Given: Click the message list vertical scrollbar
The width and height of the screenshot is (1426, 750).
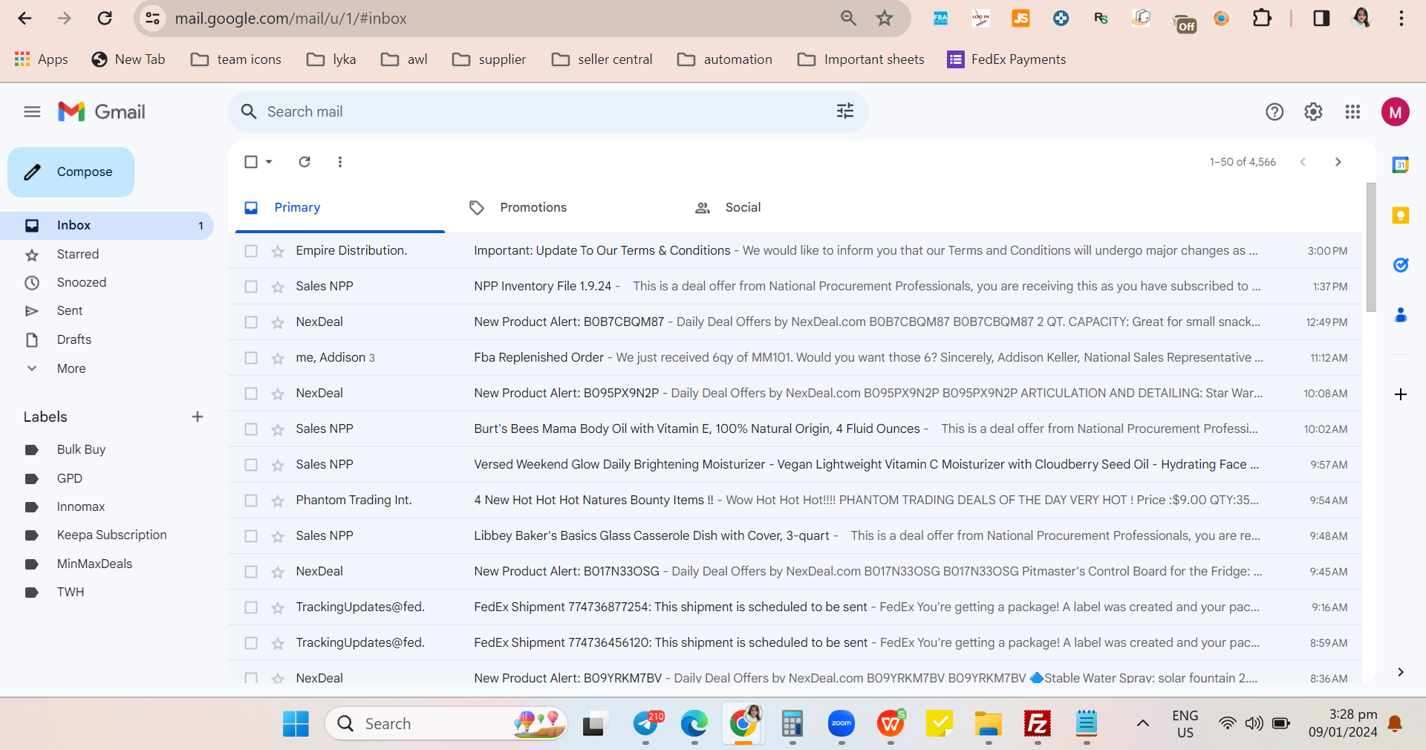Looking at the screenshot, I should click(x=1371, y=247).
